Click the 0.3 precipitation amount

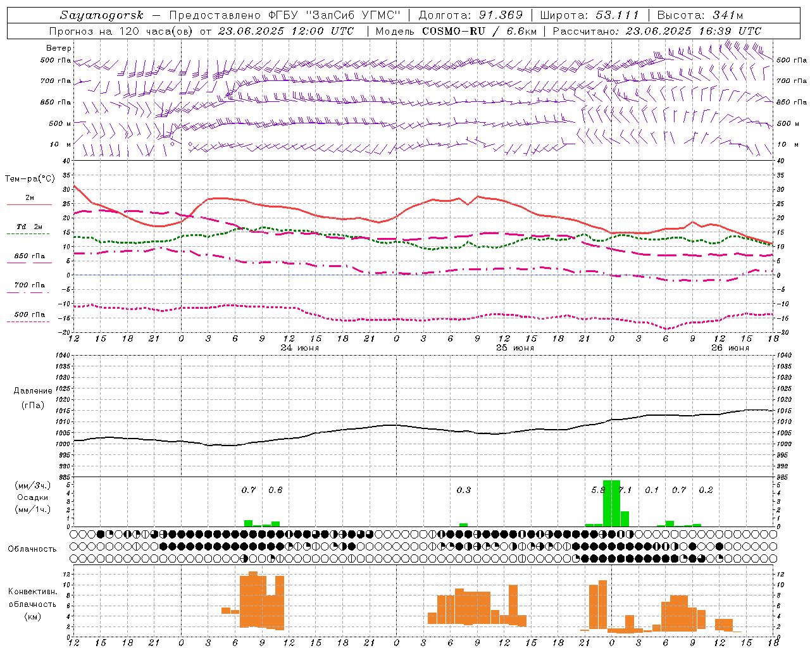coord(464,490)
